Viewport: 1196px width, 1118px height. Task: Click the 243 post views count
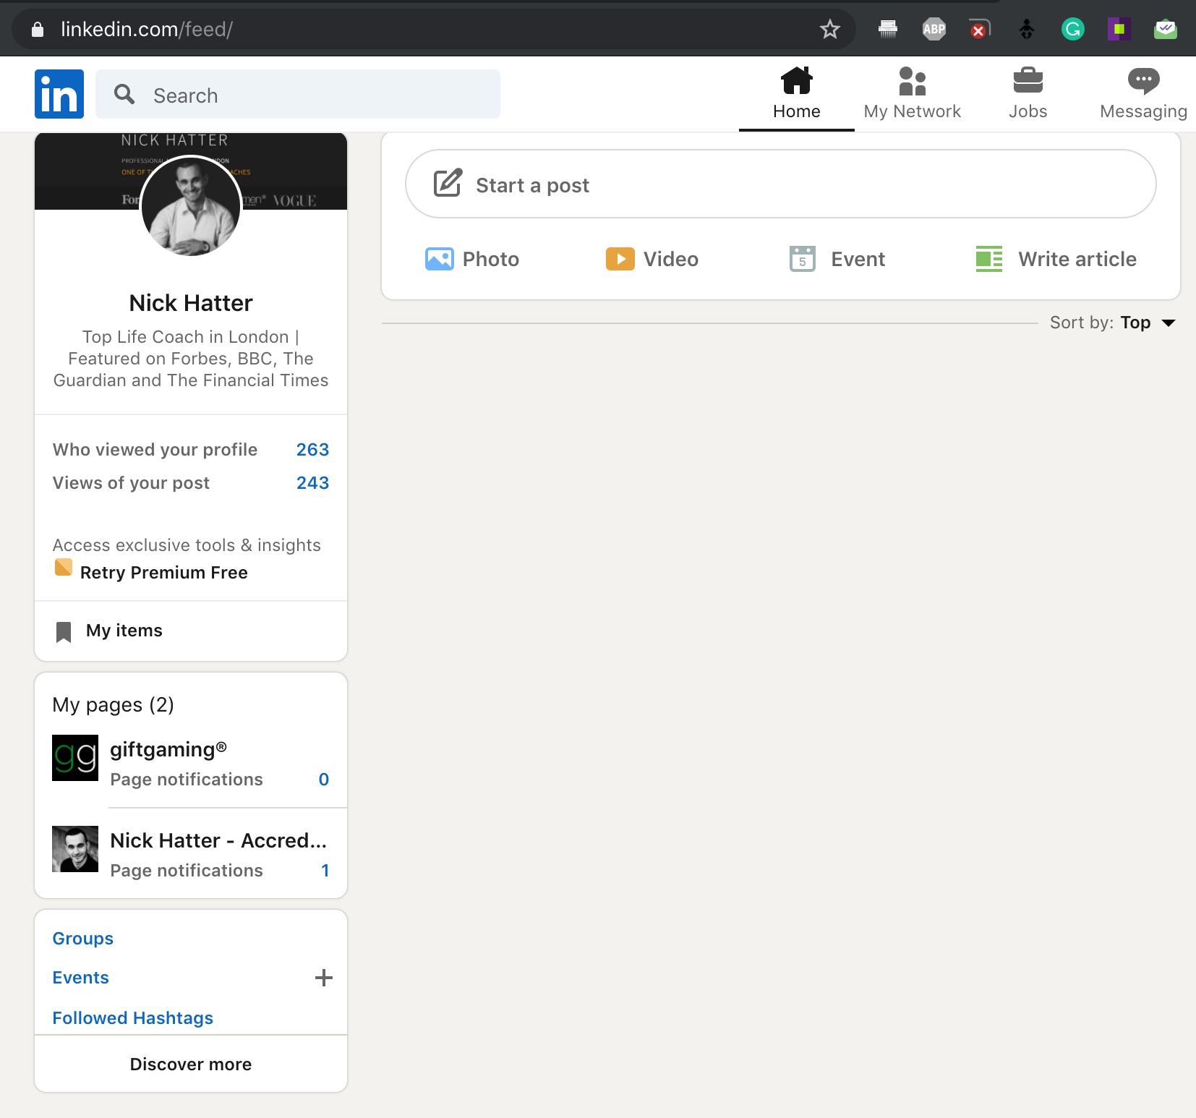tap(312, 483)
